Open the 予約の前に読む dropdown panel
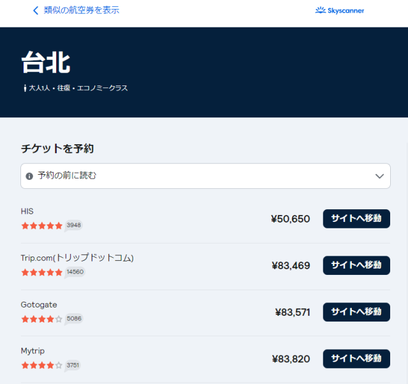This screenshot has height=384, width=408. (x=205, y=176)
